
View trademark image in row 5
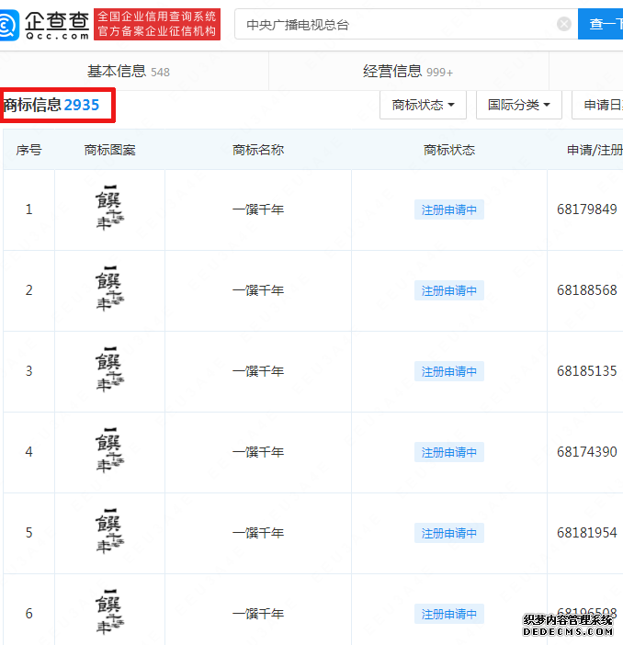pos(109,531)
